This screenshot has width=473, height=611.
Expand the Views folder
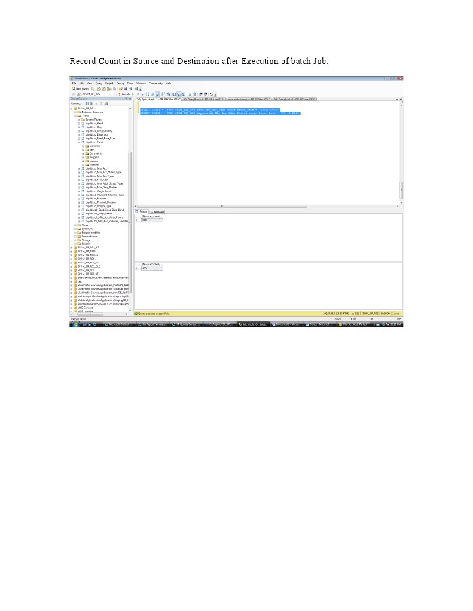[x=75, y=225]
